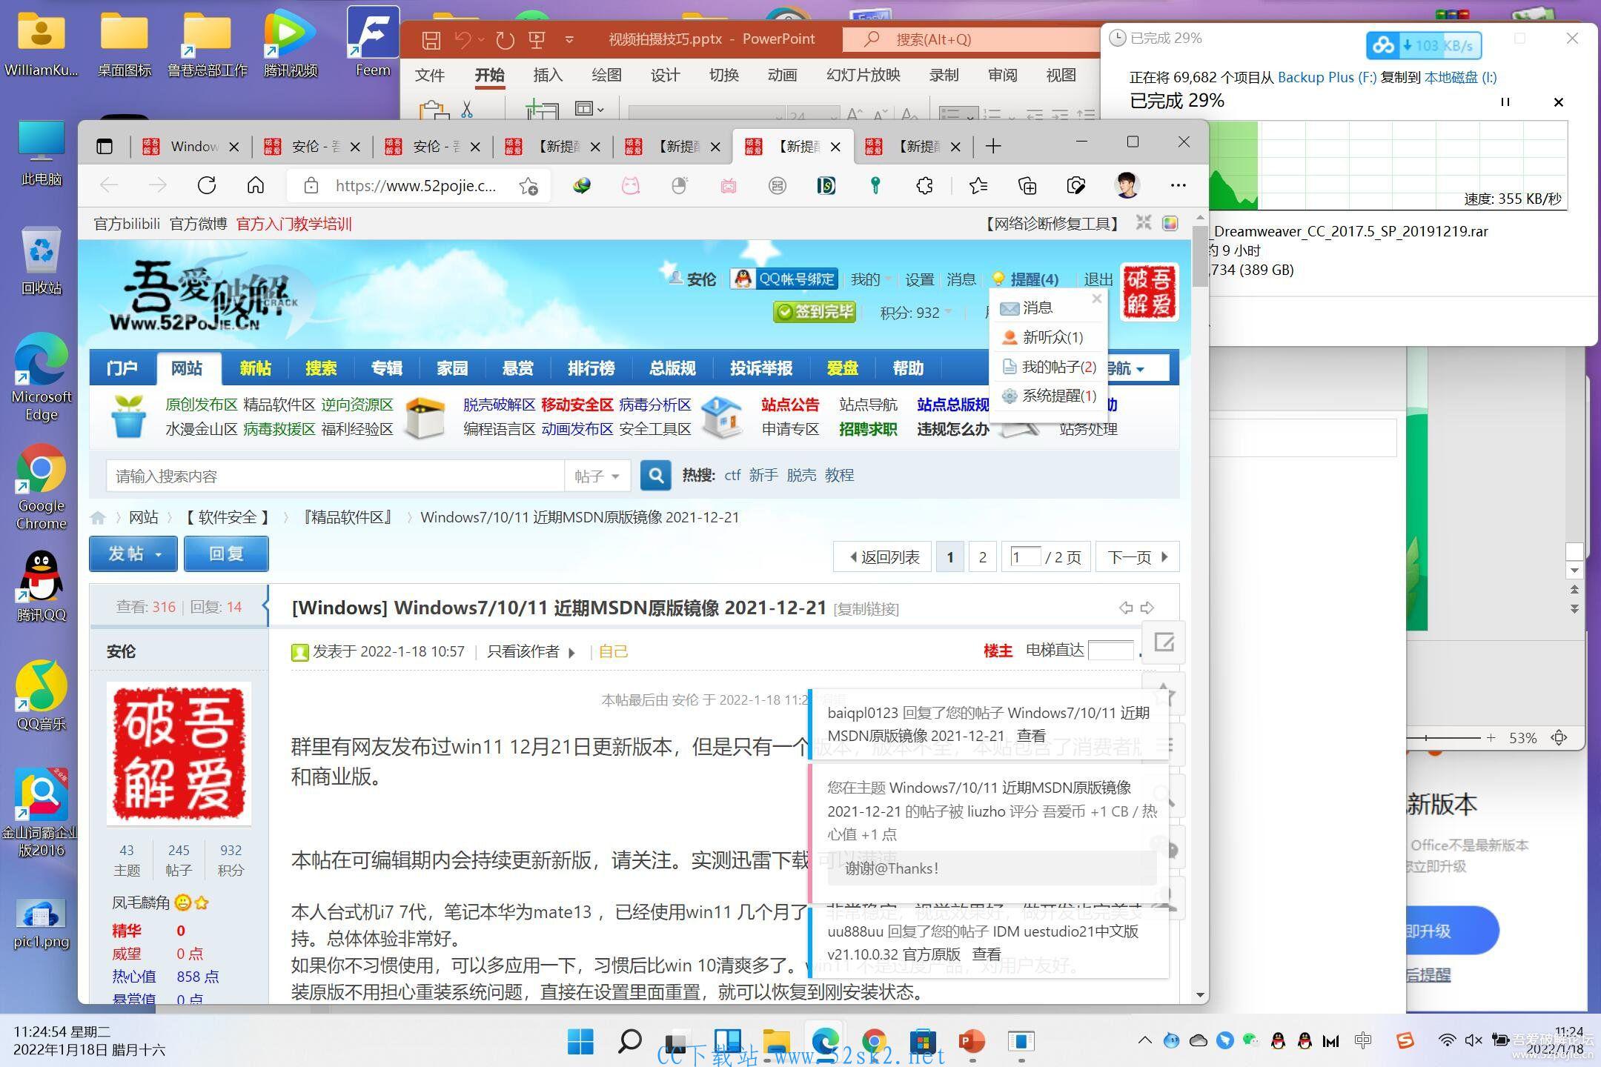The width and height of the screenshot is (1601, 1067).
Task: Open the 设计 ribbon tab in PowerPoint
Action: (x=665, y=75)
